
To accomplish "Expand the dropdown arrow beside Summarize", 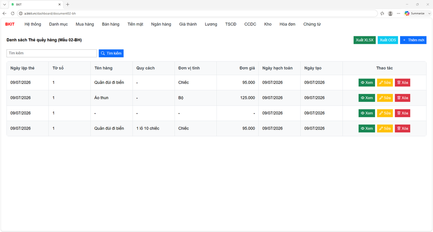I will [x=429, y=13].
